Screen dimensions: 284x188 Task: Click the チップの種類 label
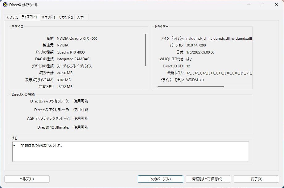click(x=45, y=52)
